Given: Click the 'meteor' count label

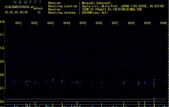Looking at the screenshot, I should (38, 8).
